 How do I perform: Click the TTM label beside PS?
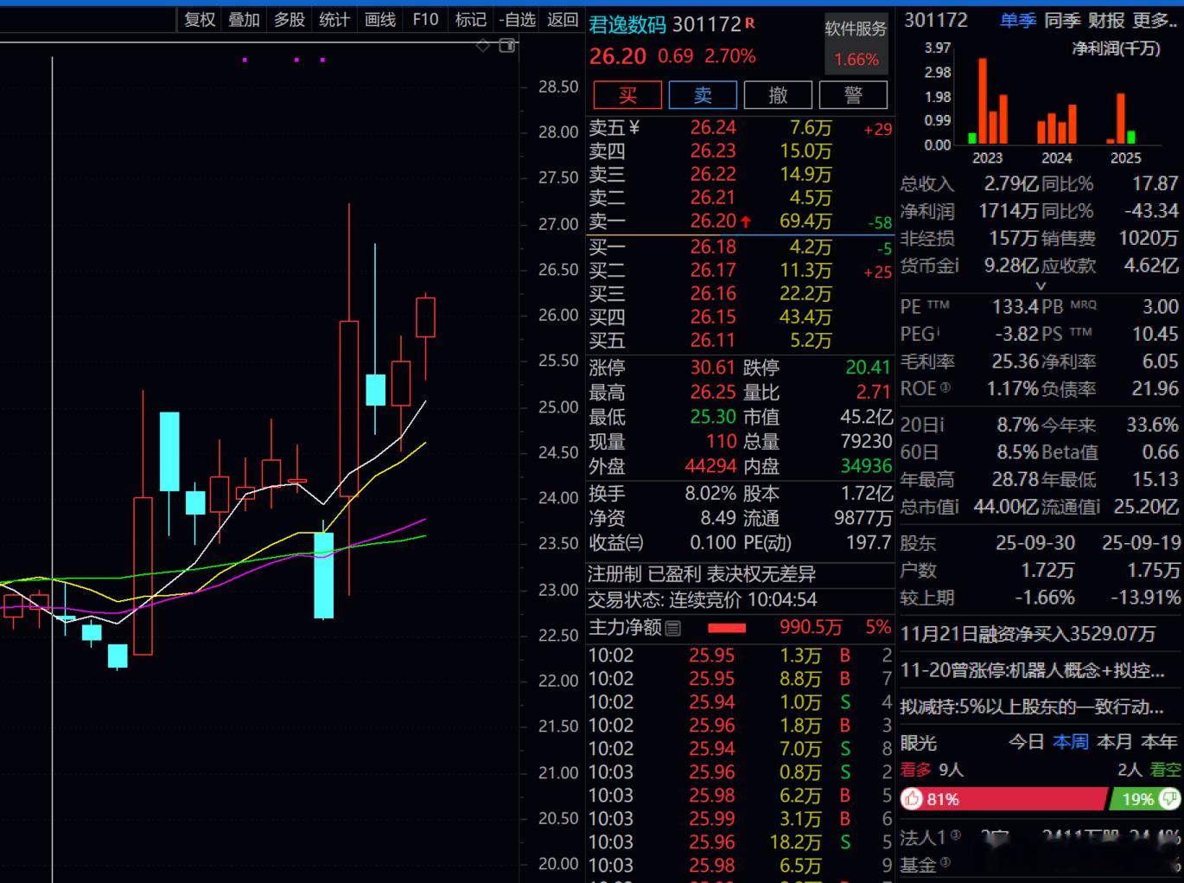[1080, 332]
